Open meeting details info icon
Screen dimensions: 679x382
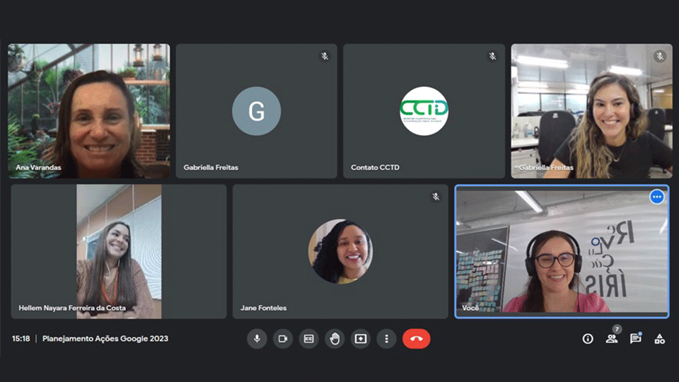tap(587, 339)
